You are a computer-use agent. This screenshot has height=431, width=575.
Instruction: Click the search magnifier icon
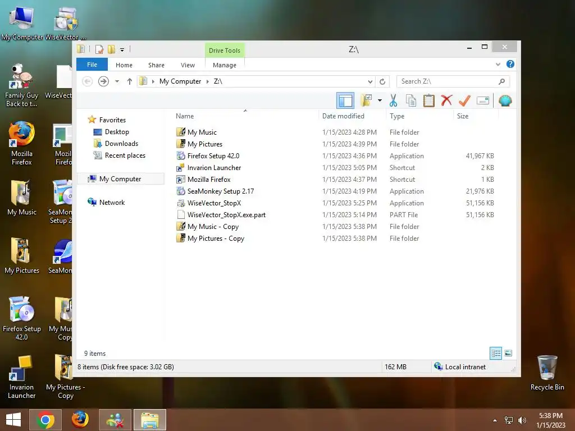coord(501,81)
